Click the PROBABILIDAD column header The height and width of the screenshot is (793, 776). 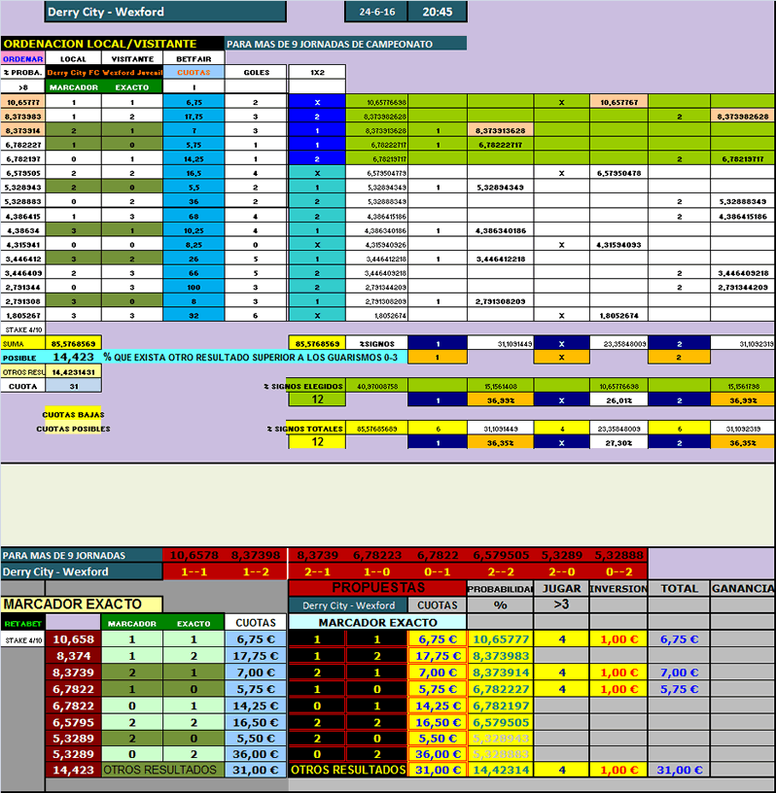click(x=500, y=588)
